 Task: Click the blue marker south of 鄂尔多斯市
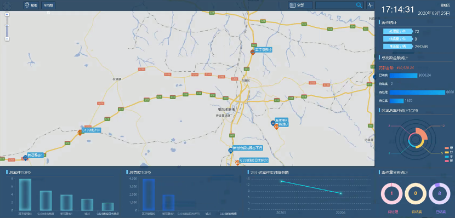pyautogui.click(x=231, y=151)
